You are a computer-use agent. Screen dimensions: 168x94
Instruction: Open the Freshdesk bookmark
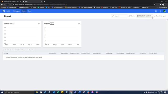41,7
